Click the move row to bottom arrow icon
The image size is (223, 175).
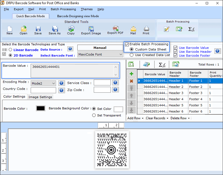131,110
